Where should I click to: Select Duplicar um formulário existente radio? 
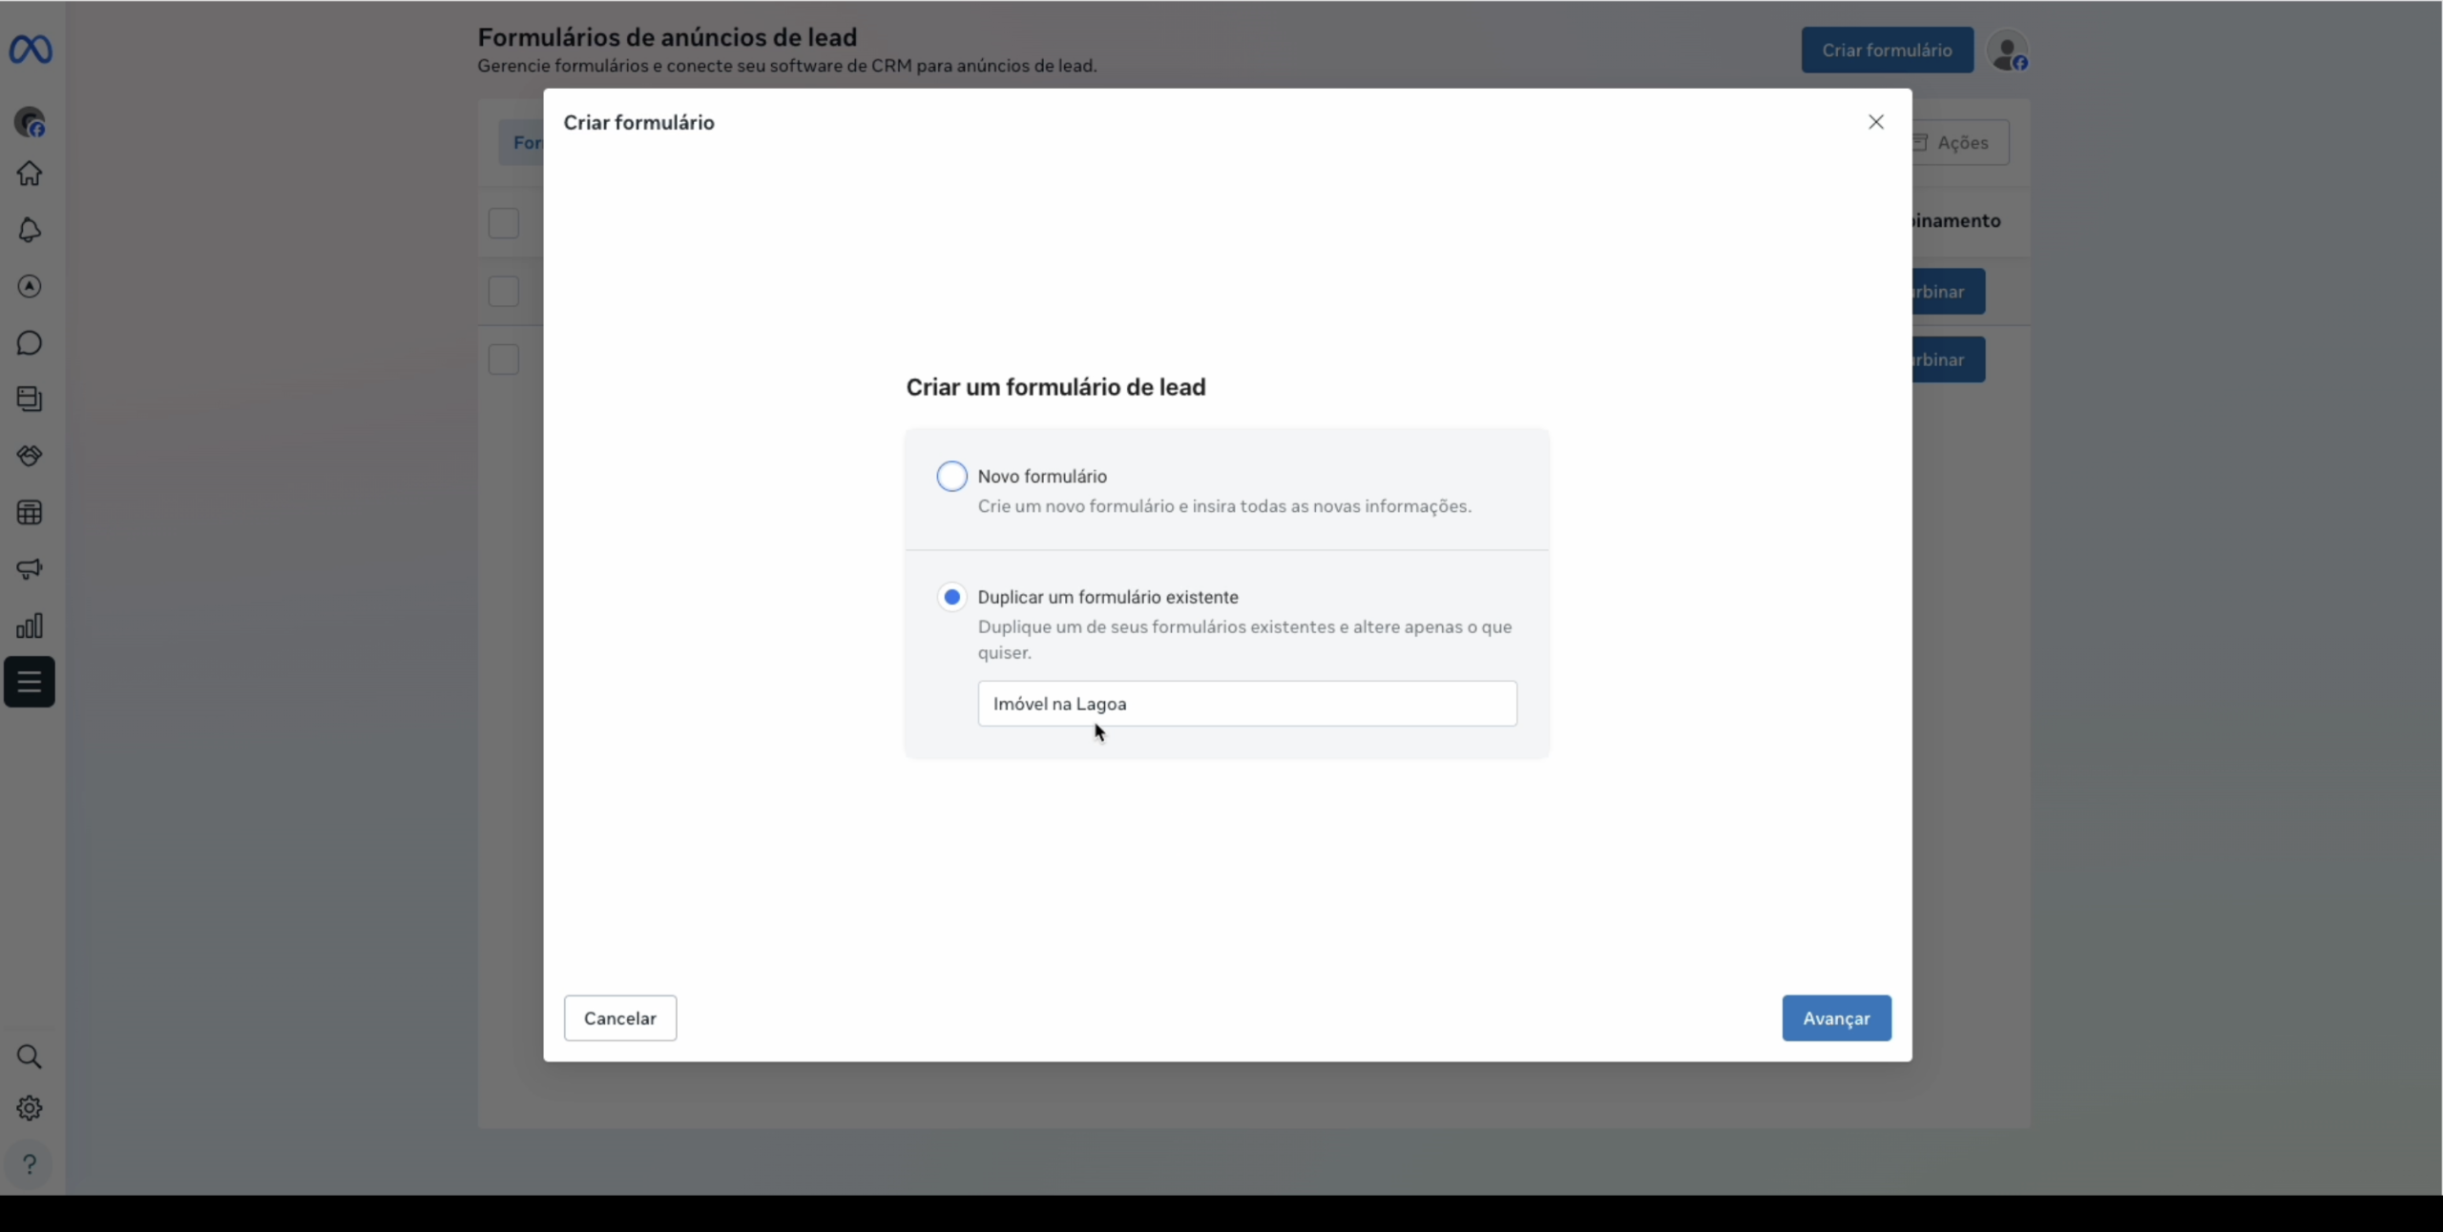tap(951, 597)
